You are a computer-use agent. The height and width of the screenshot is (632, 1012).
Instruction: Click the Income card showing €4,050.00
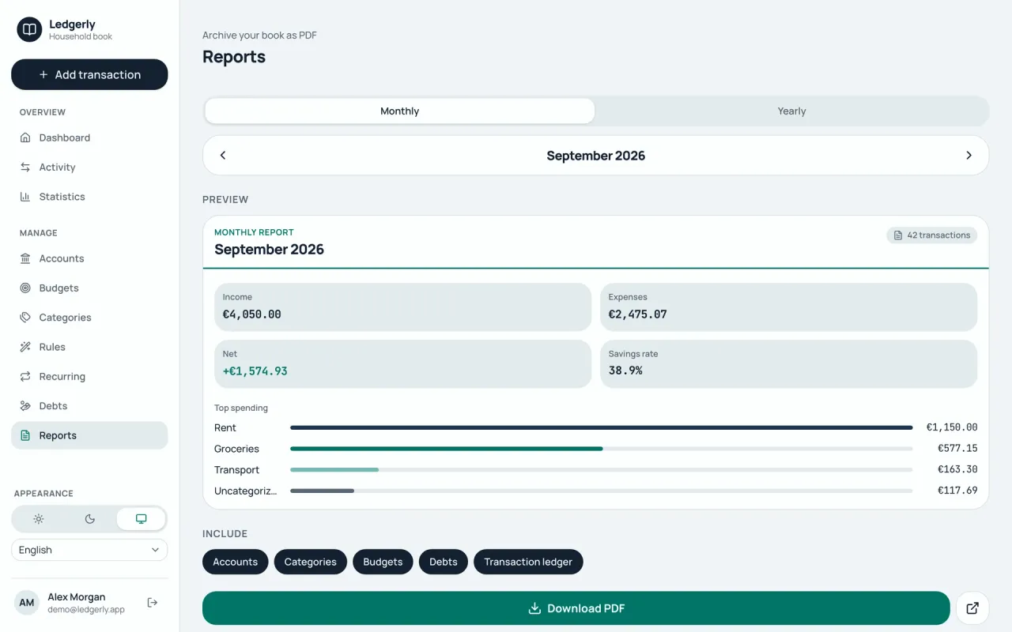[x=402, y=307]
